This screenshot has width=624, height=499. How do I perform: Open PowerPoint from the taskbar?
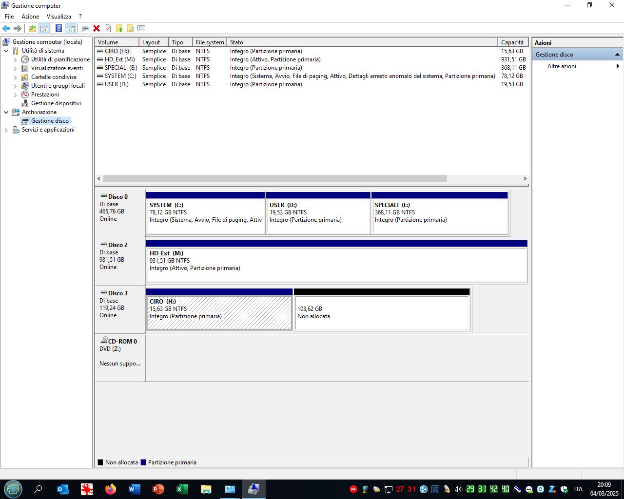(158, 489)
